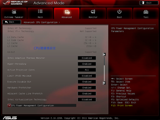The image size is (160, 120).
Task: Click the L1 Code Cache row
Action: pos(52,40)
